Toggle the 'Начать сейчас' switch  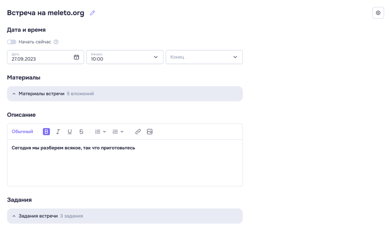click(x=11, y=42)
